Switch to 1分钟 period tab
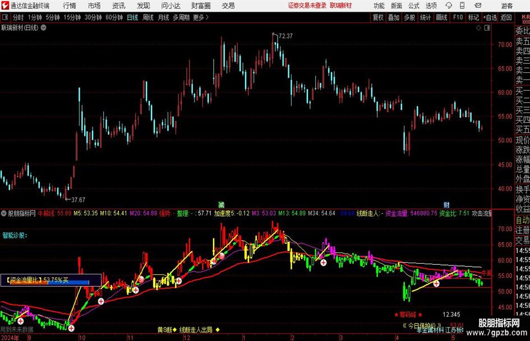Image resolution: width=530 pixels, height=341 pixels. (x=35, y=17)
